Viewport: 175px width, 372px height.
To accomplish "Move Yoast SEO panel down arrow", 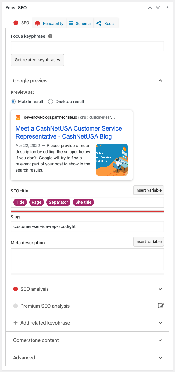I will [158, 8].
